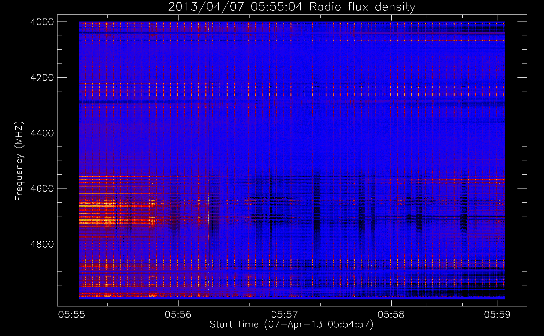Select the 4600 frequency tick label

(x=42, y=188)
